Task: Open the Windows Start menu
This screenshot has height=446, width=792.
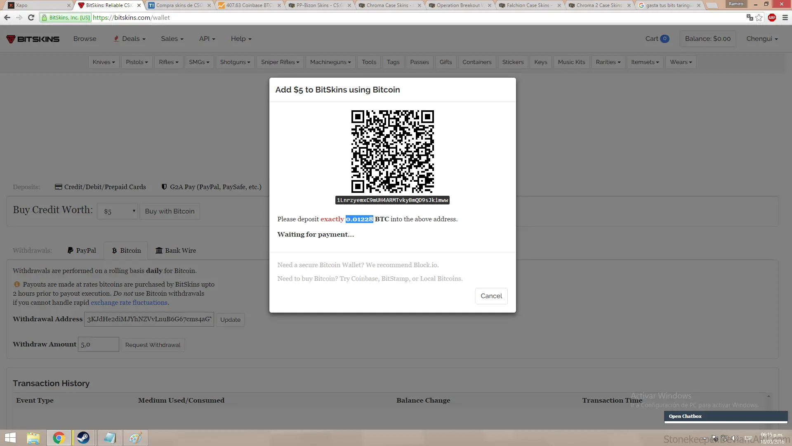Action: click(x=10, y=438)
